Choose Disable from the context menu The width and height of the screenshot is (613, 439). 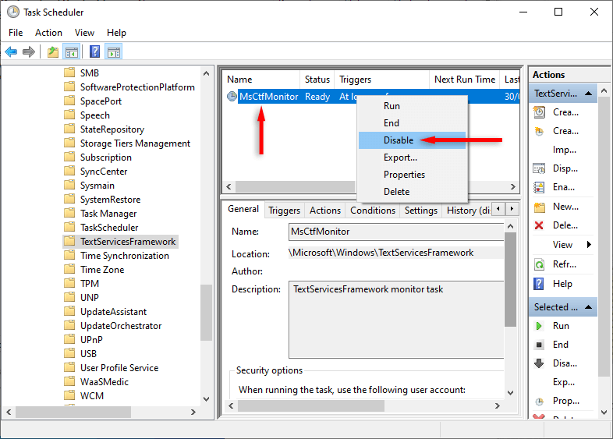point(398,140)
